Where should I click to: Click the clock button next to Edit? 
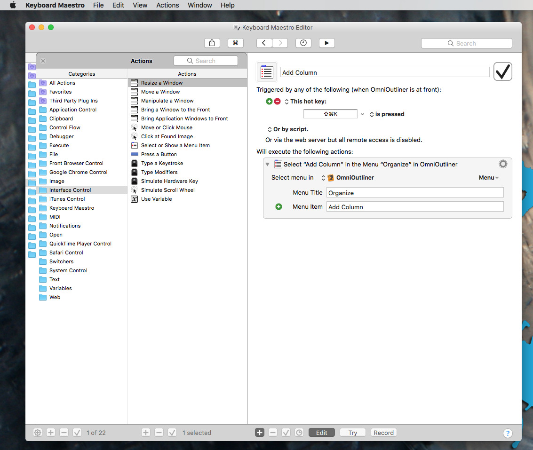[x=299, y=432]
